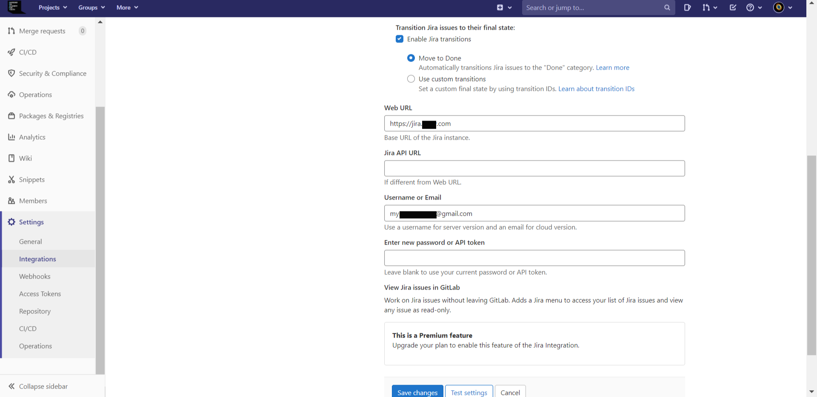
Task: Open Learn about transition IDs link
Action: [596, 89]
